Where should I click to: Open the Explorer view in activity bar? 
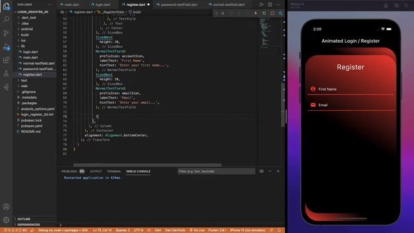[x=6, y=6]
